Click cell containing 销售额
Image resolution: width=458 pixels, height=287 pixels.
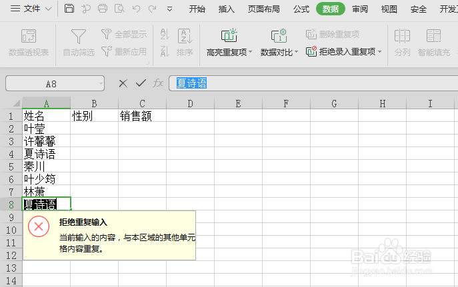click(142, 116)
